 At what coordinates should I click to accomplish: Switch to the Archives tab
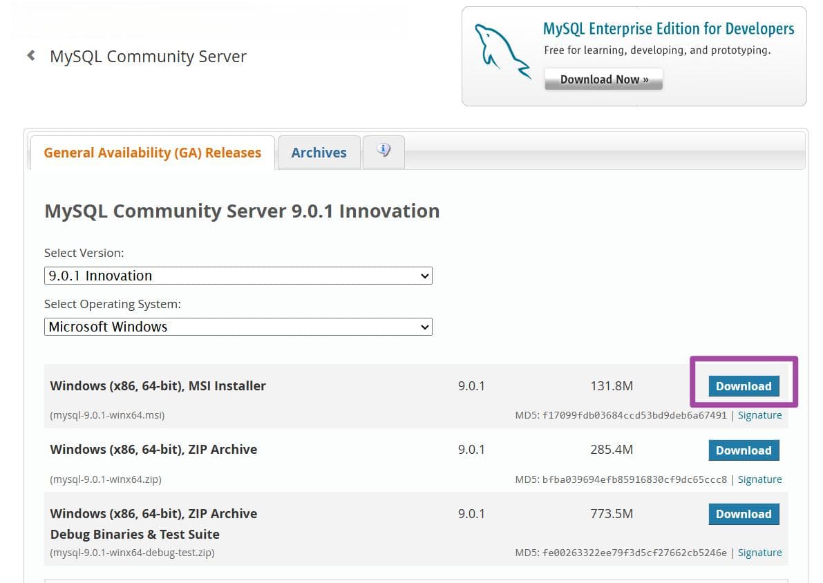tap(319, 153)
